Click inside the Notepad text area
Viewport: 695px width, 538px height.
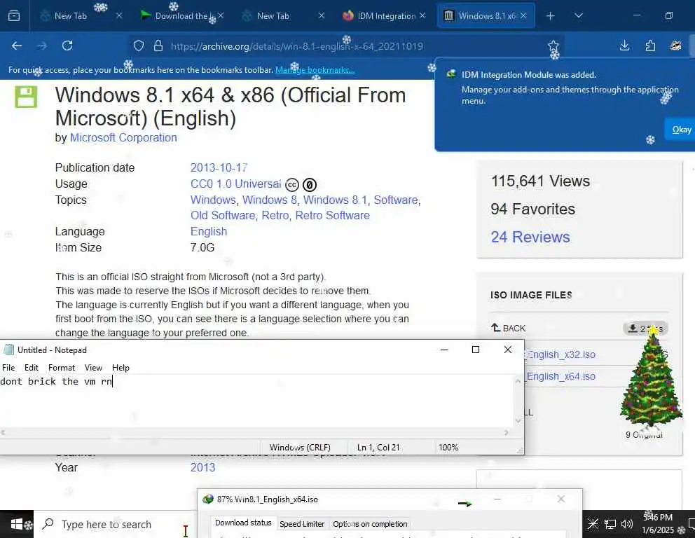coord(256,401)
